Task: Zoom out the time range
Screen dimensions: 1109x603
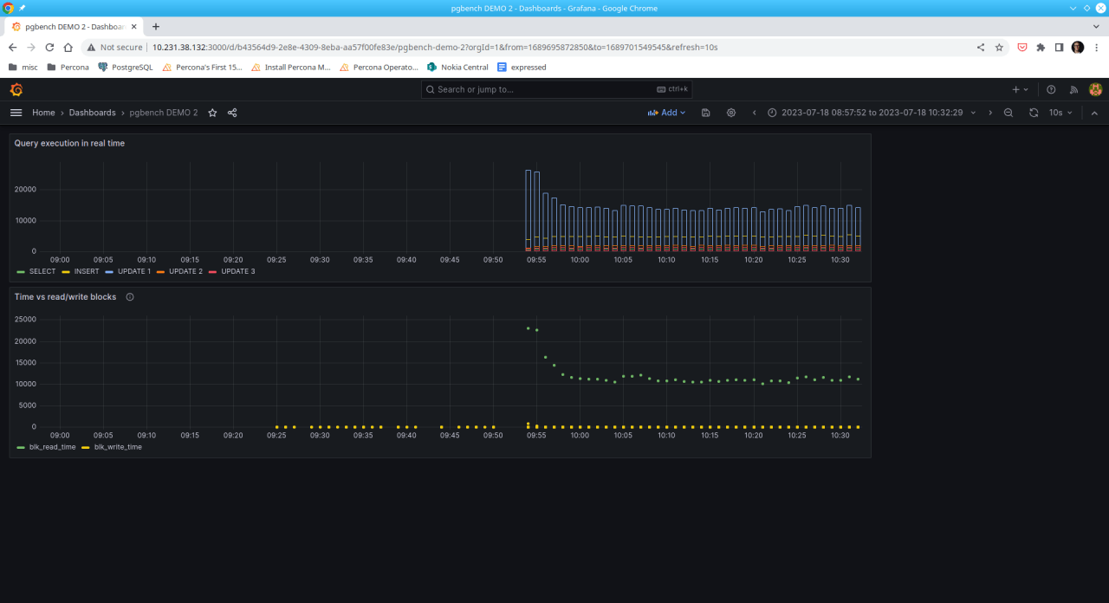Action: pos(1008,113)
